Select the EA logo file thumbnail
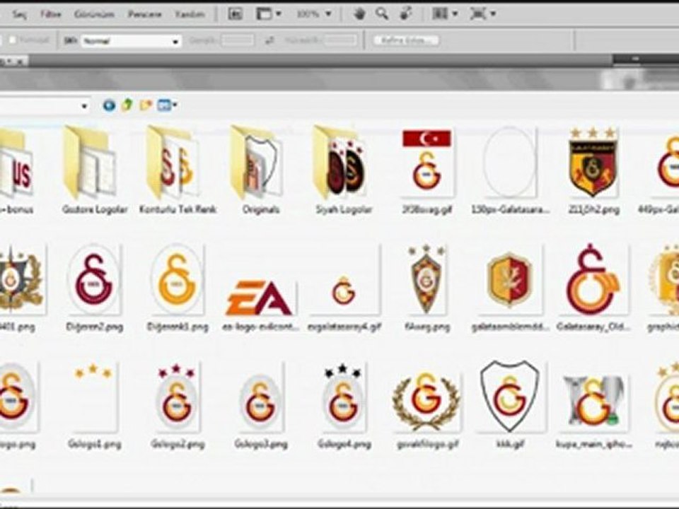The image size is (679, 509). click(x=260, y=297)
